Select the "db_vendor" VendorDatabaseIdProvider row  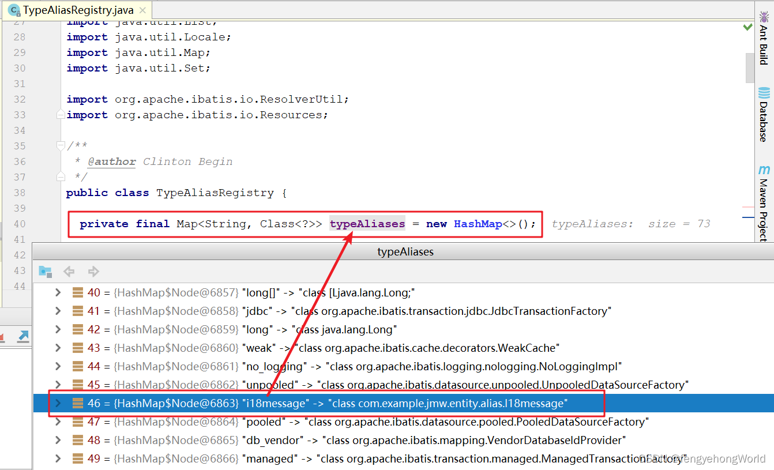coord(404,440)
